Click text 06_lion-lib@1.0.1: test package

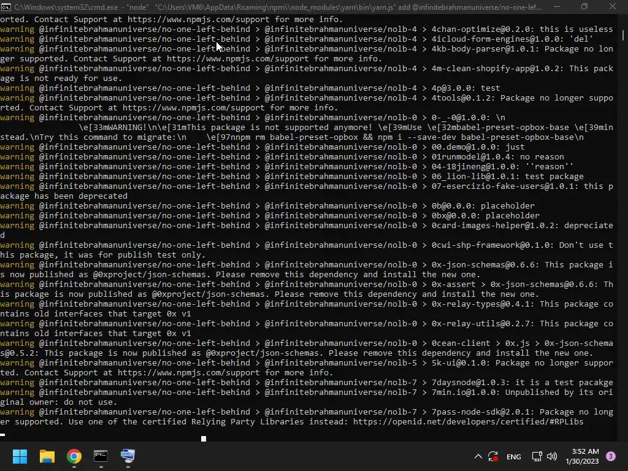[x=507, y=177]
